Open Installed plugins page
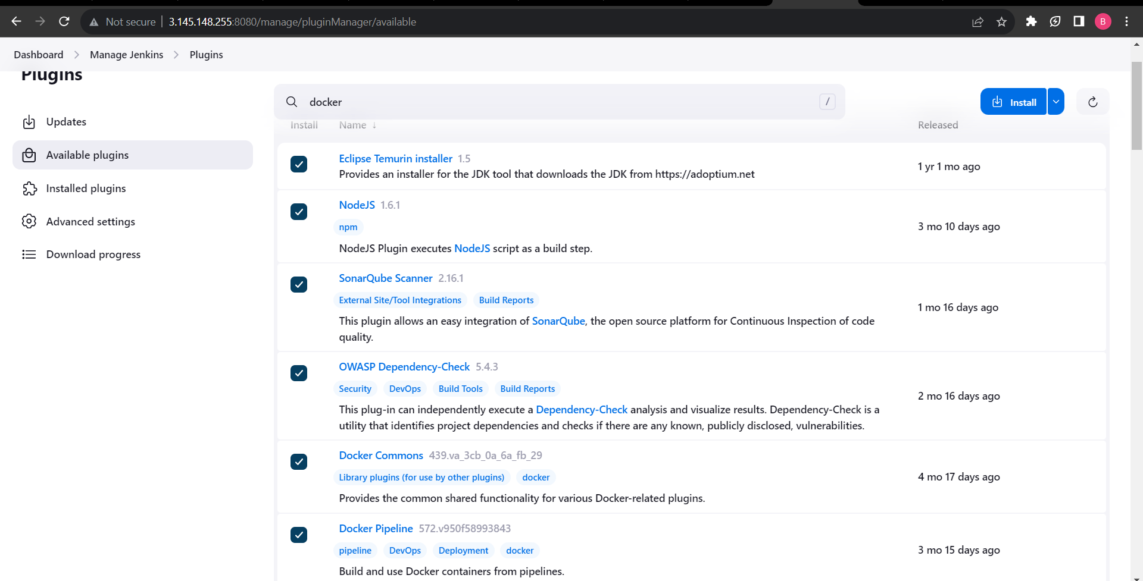Image resolution: width=1143 pixels, height=581 pixels. click(133, 189)
